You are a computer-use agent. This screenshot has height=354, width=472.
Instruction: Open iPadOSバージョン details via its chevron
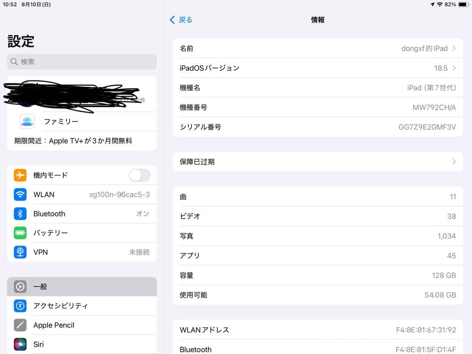click(455, 68)
